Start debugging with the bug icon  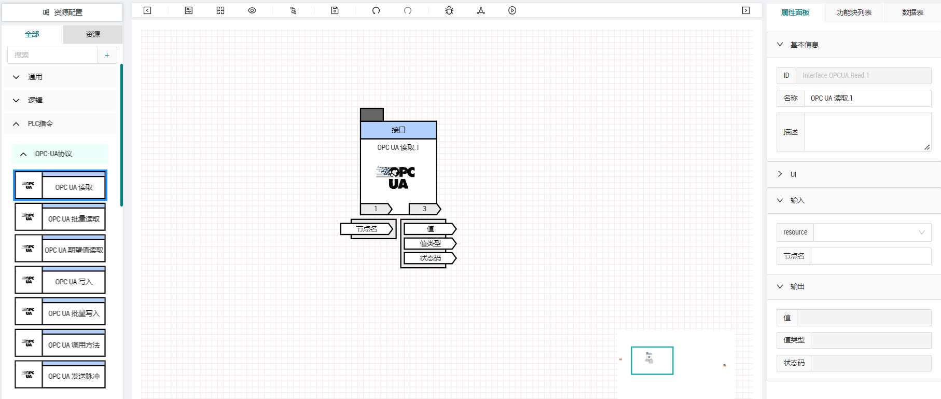(449, 10)
